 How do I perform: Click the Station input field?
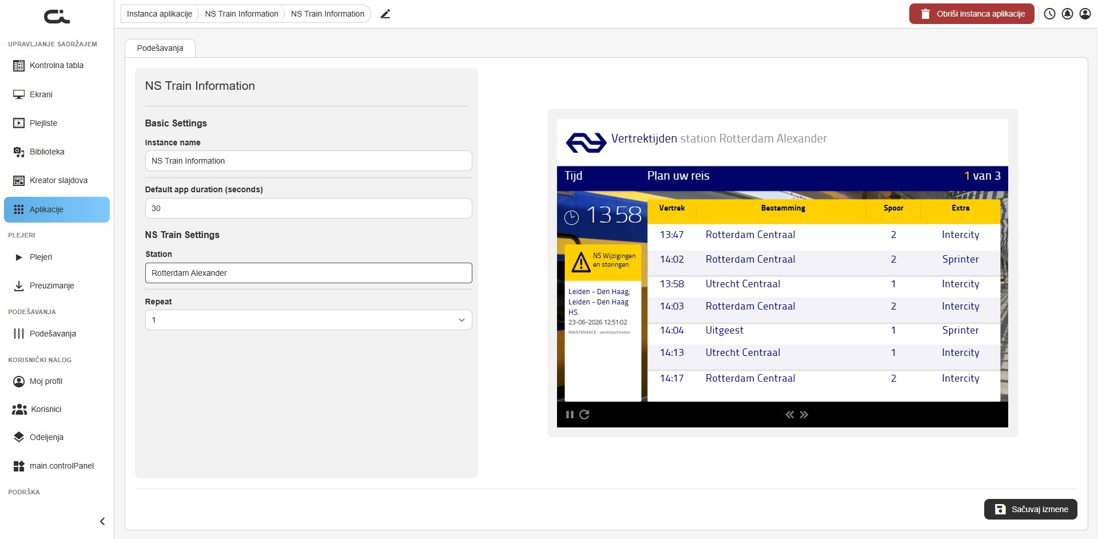308,273
